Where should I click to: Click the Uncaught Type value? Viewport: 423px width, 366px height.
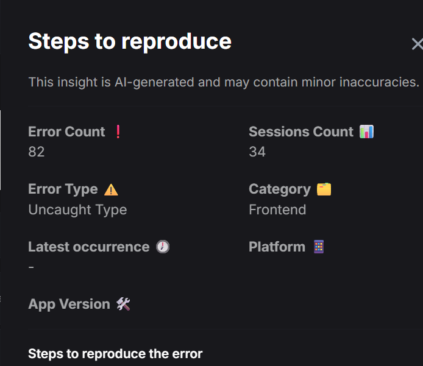77,209
